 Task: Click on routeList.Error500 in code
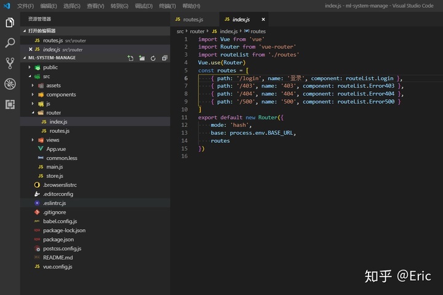[366, 102]
